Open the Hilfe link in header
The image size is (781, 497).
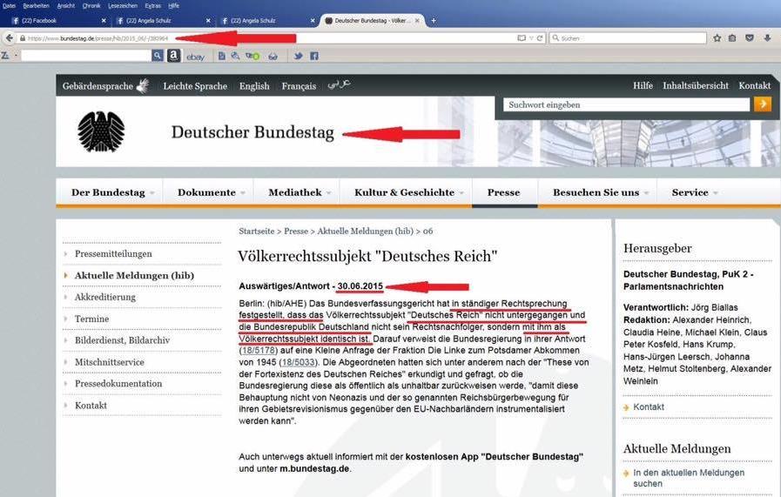pos(643,85)
